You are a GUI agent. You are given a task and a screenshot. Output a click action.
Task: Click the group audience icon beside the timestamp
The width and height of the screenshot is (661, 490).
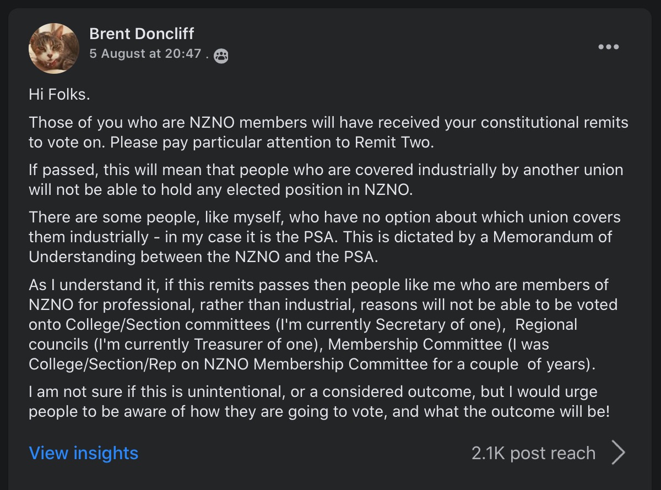pyautogui.click(x=221, y=56)
